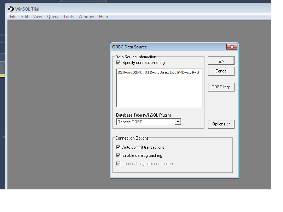This screenshot has height=212, width=283.
Task: Open the ODBC Mgr. button
Action: point(221,87)
